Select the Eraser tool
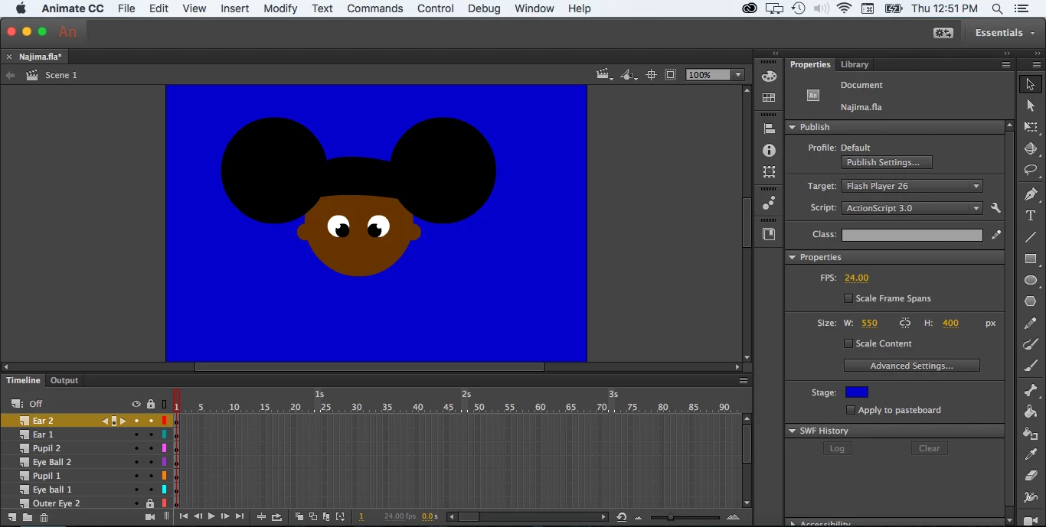This screenshot has height=527, width=1046. [x=1031, y=476]
